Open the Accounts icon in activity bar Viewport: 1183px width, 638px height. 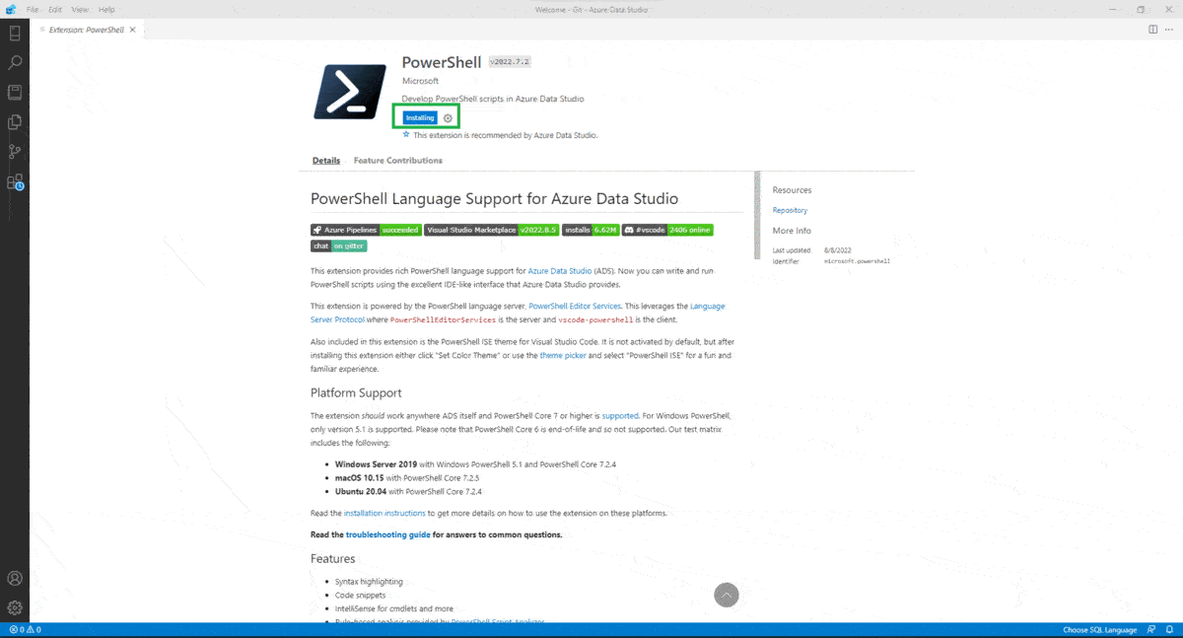(15, 579)
